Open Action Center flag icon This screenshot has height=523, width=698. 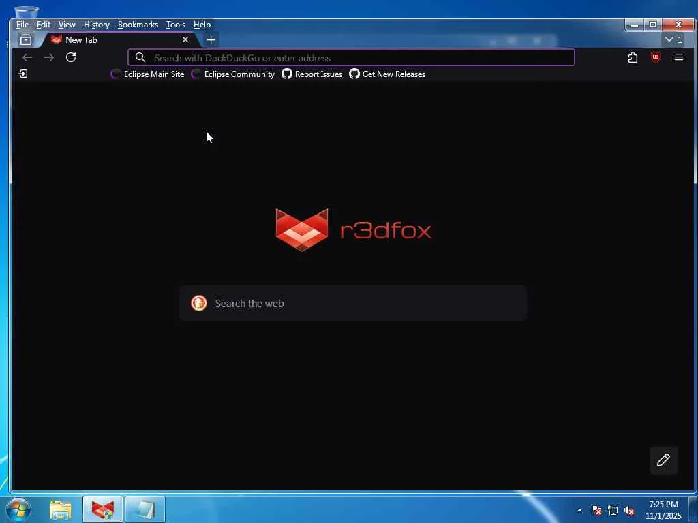[x=596, y=511]
